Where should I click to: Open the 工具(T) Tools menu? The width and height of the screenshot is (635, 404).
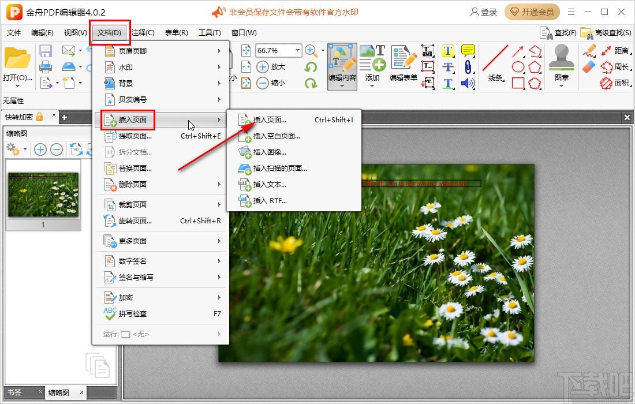210,33
